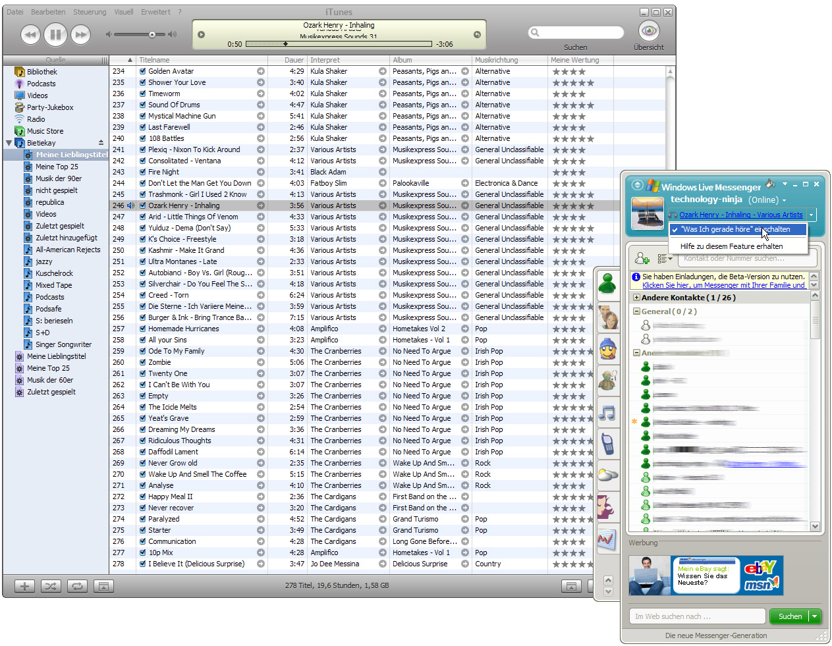The image size is (832, 646).
Task: Open Radio in the iTunes source list
Action: pos(36,119)
